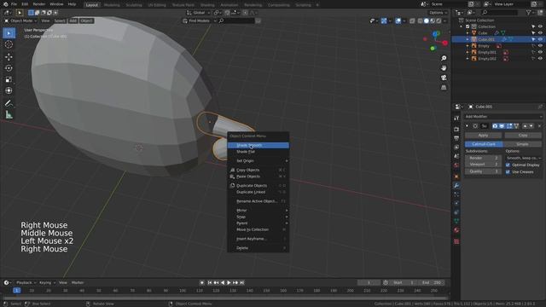The height and width of the screenshot is (307, 546).
Task: Choose Shade Flat from context menu
Action: [x=258, y=152]
